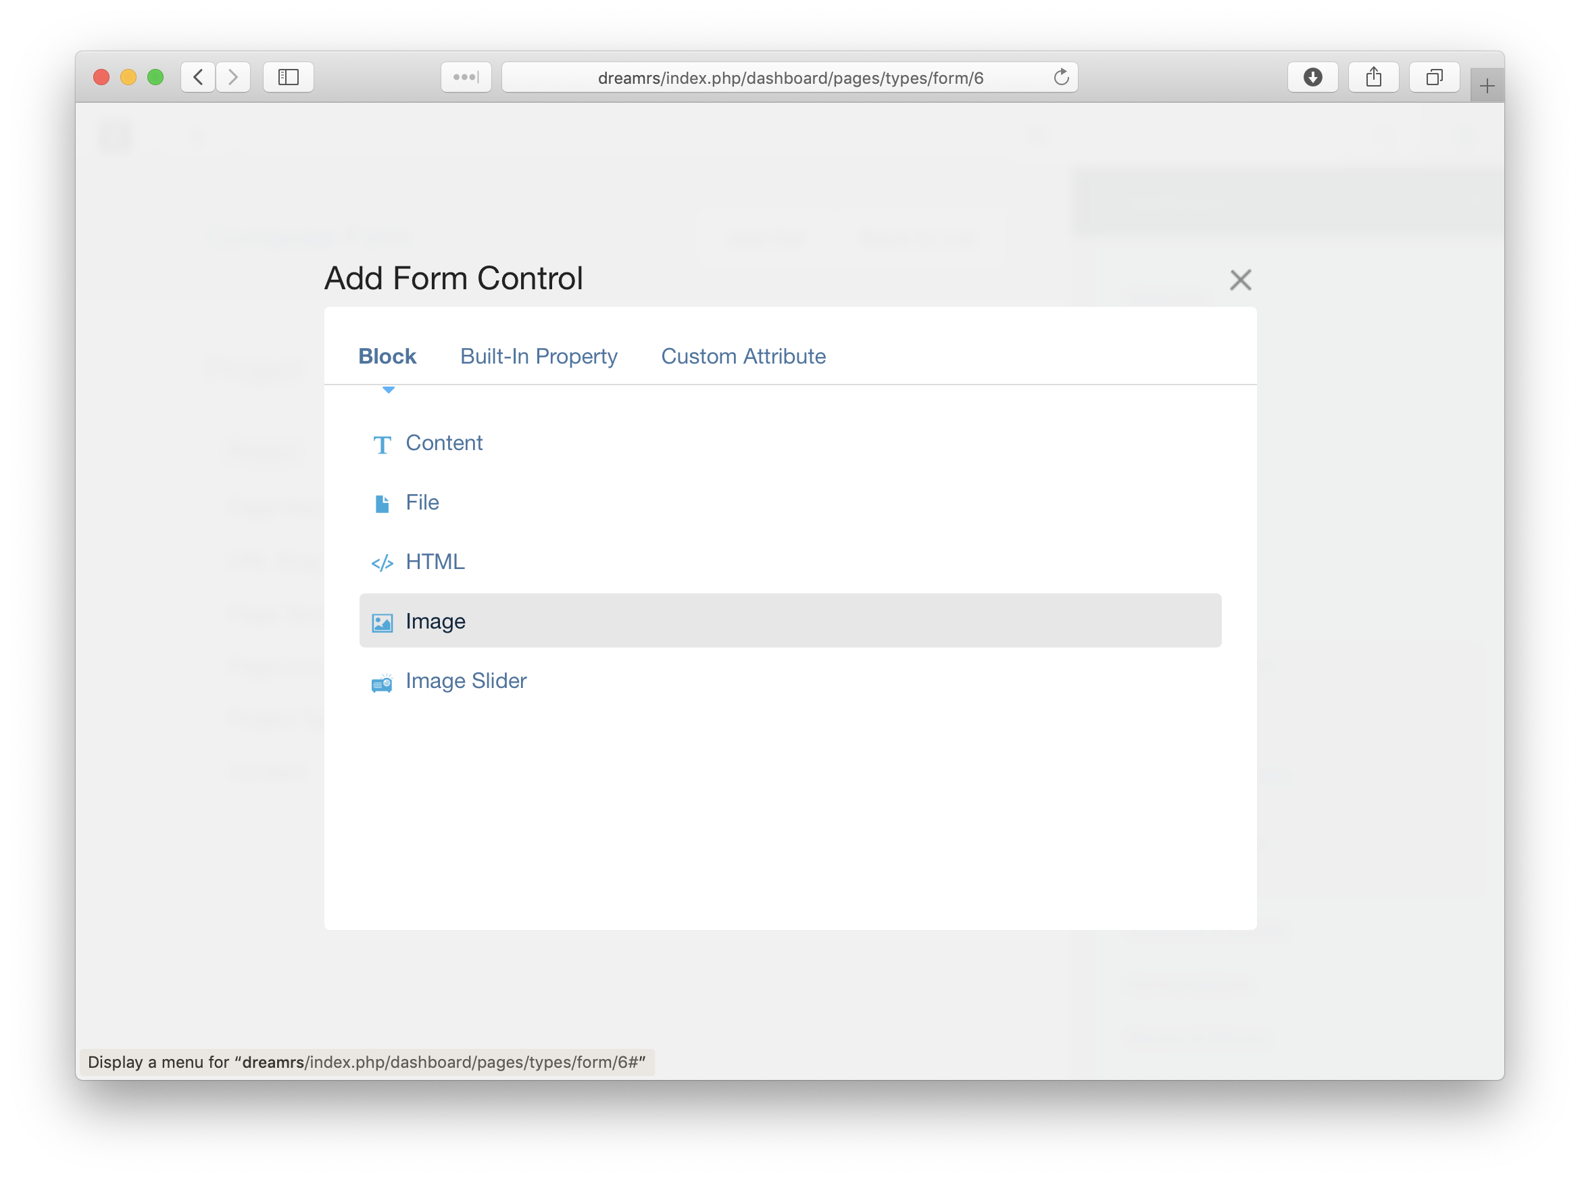1580x1180 pixels.
Task: Choose the Content block option
Action: pos(443,443)
